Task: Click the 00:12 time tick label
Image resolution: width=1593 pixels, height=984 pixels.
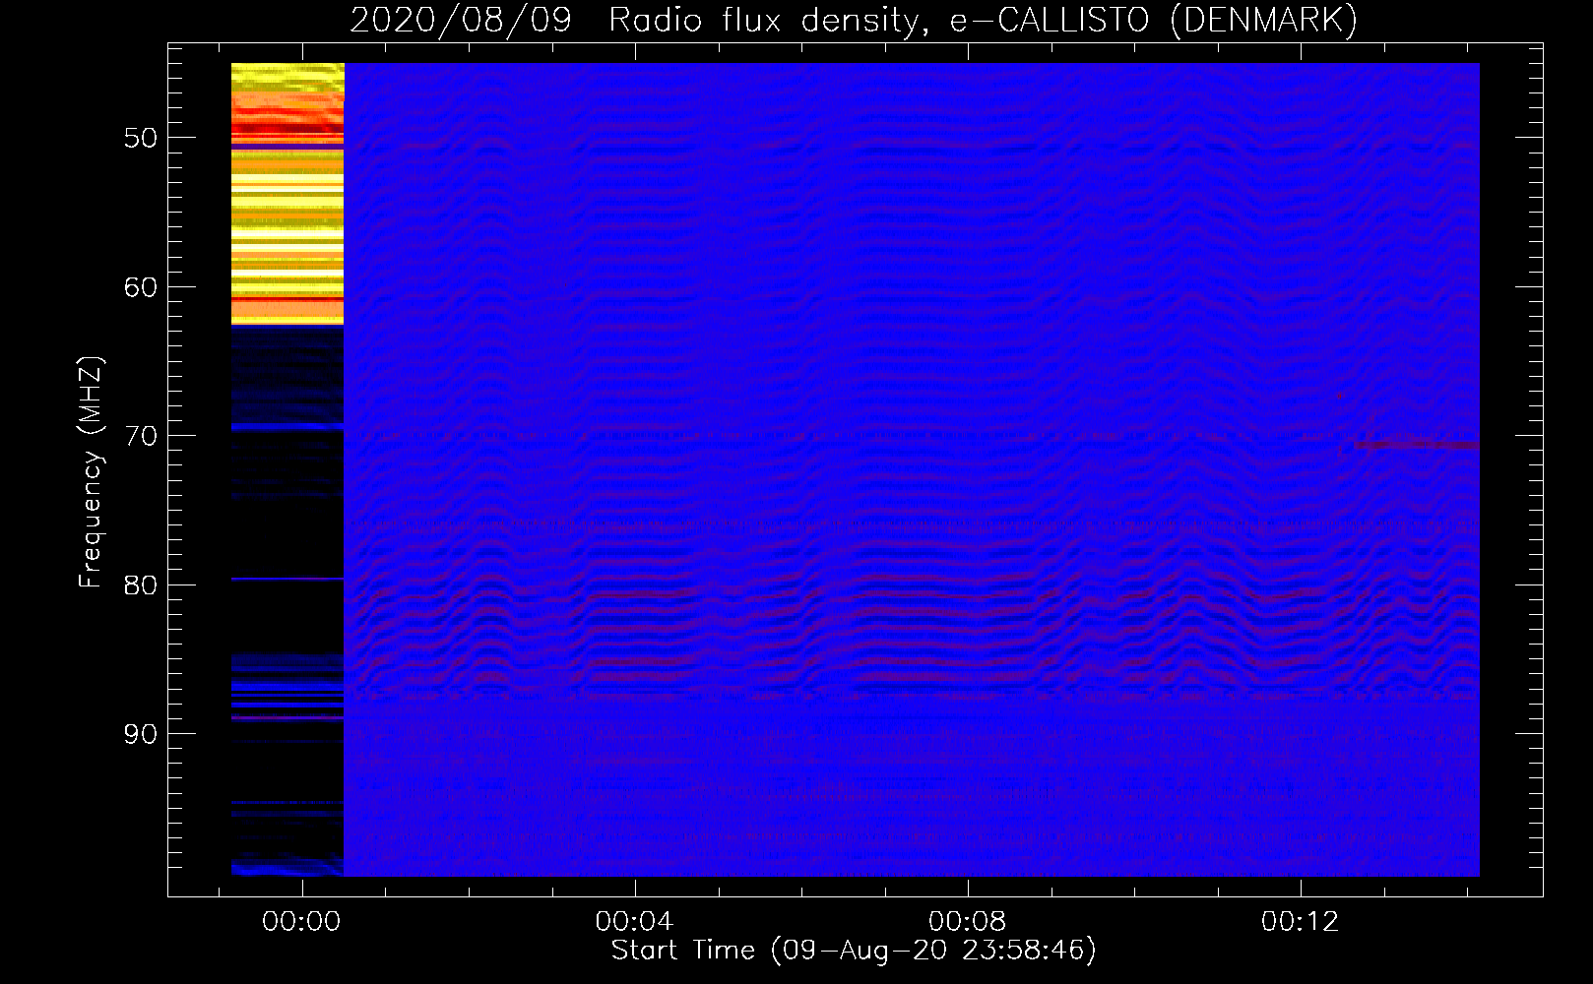Action: [x=1301, y=922]
